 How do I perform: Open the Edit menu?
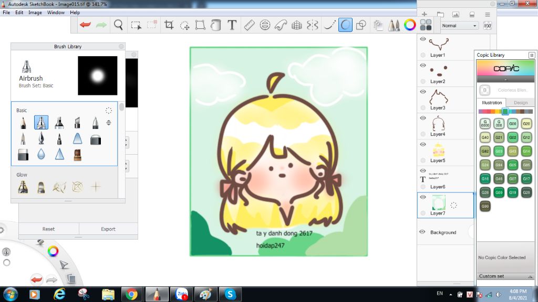pyautogui.click(x=19, y=13)
